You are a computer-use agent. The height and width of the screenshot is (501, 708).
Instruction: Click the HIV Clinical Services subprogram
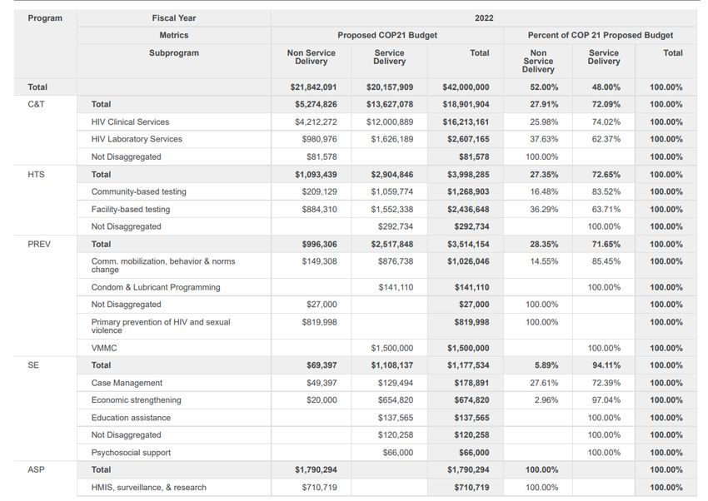[130, 122]
